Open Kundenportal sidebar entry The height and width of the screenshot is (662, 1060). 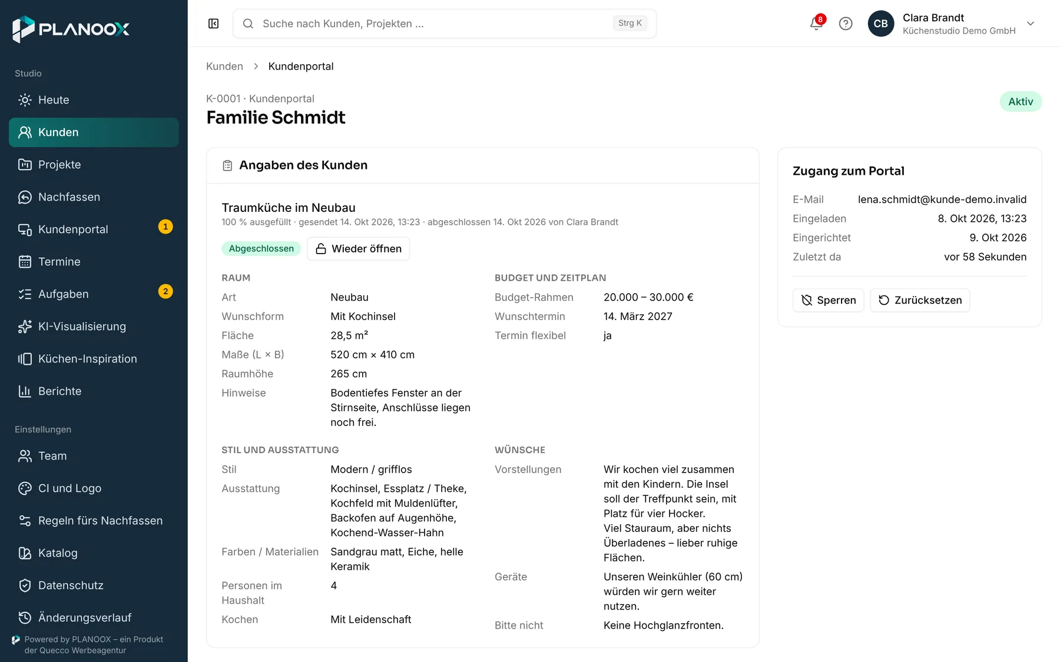94,229
